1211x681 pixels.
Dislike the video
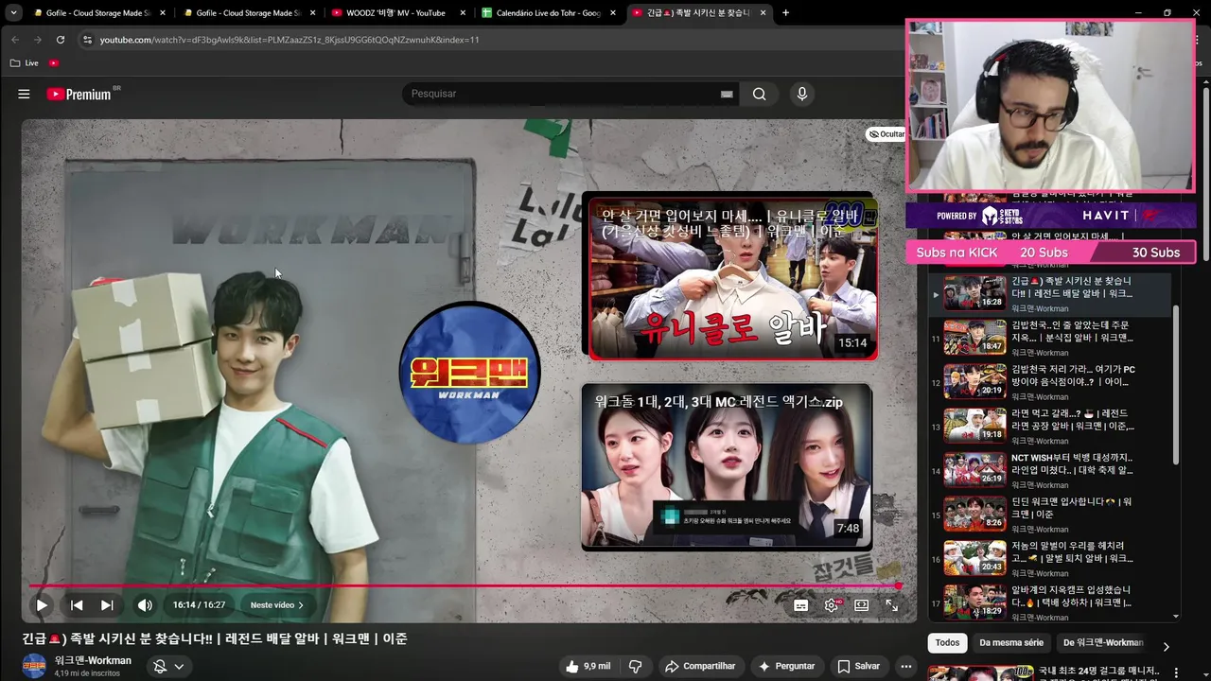click(636, 667)
